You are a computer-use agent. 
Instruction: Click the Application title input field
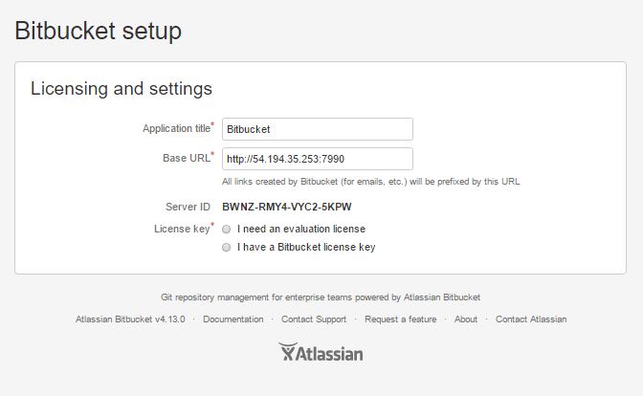[x=317, y=129]
